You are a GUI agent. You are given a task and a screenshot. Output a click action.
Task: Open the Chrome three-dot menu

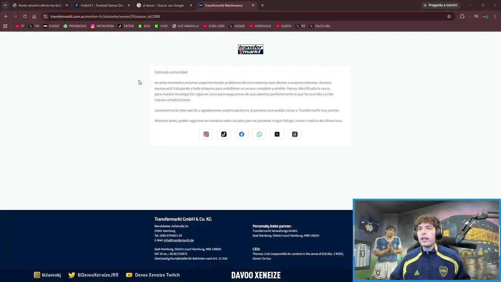[x=495, y=16]
